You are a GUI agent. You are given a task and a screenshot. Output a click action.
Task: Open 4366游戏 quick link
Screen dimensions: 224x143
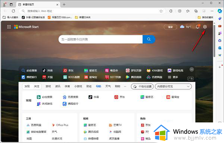click(155, 70)
